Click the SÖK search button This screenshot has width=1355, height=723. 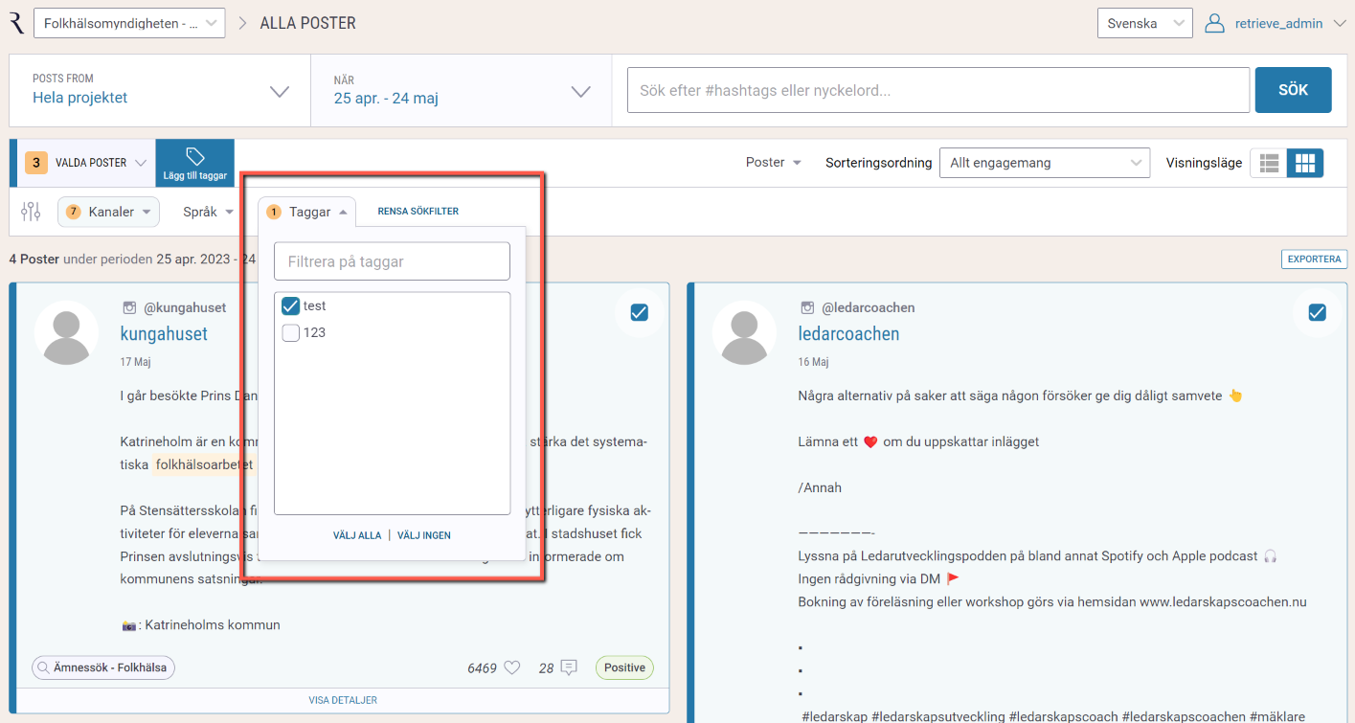pyautogui.click(x=1293, y=90)
